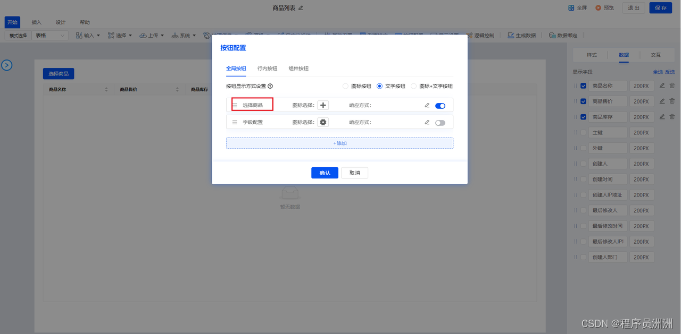
Task: Delete the 商品库存 field via its trash icon
Action: click(672, 117)
